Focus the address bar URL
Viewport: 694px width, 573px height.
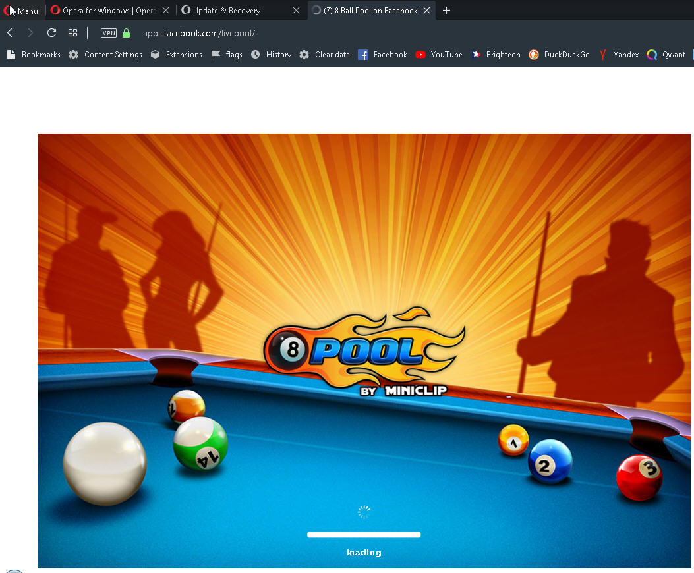click(x=199, y=33)
